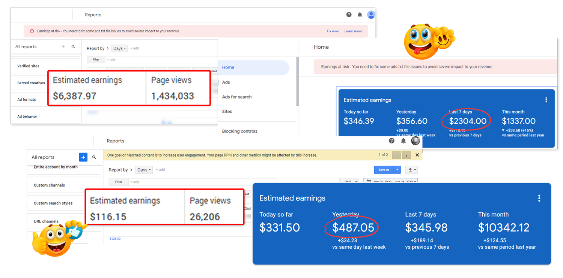This screenshot has height=278, width=563.
Task: Expand the Save as dropdown arrow
Action: [397, 170]
